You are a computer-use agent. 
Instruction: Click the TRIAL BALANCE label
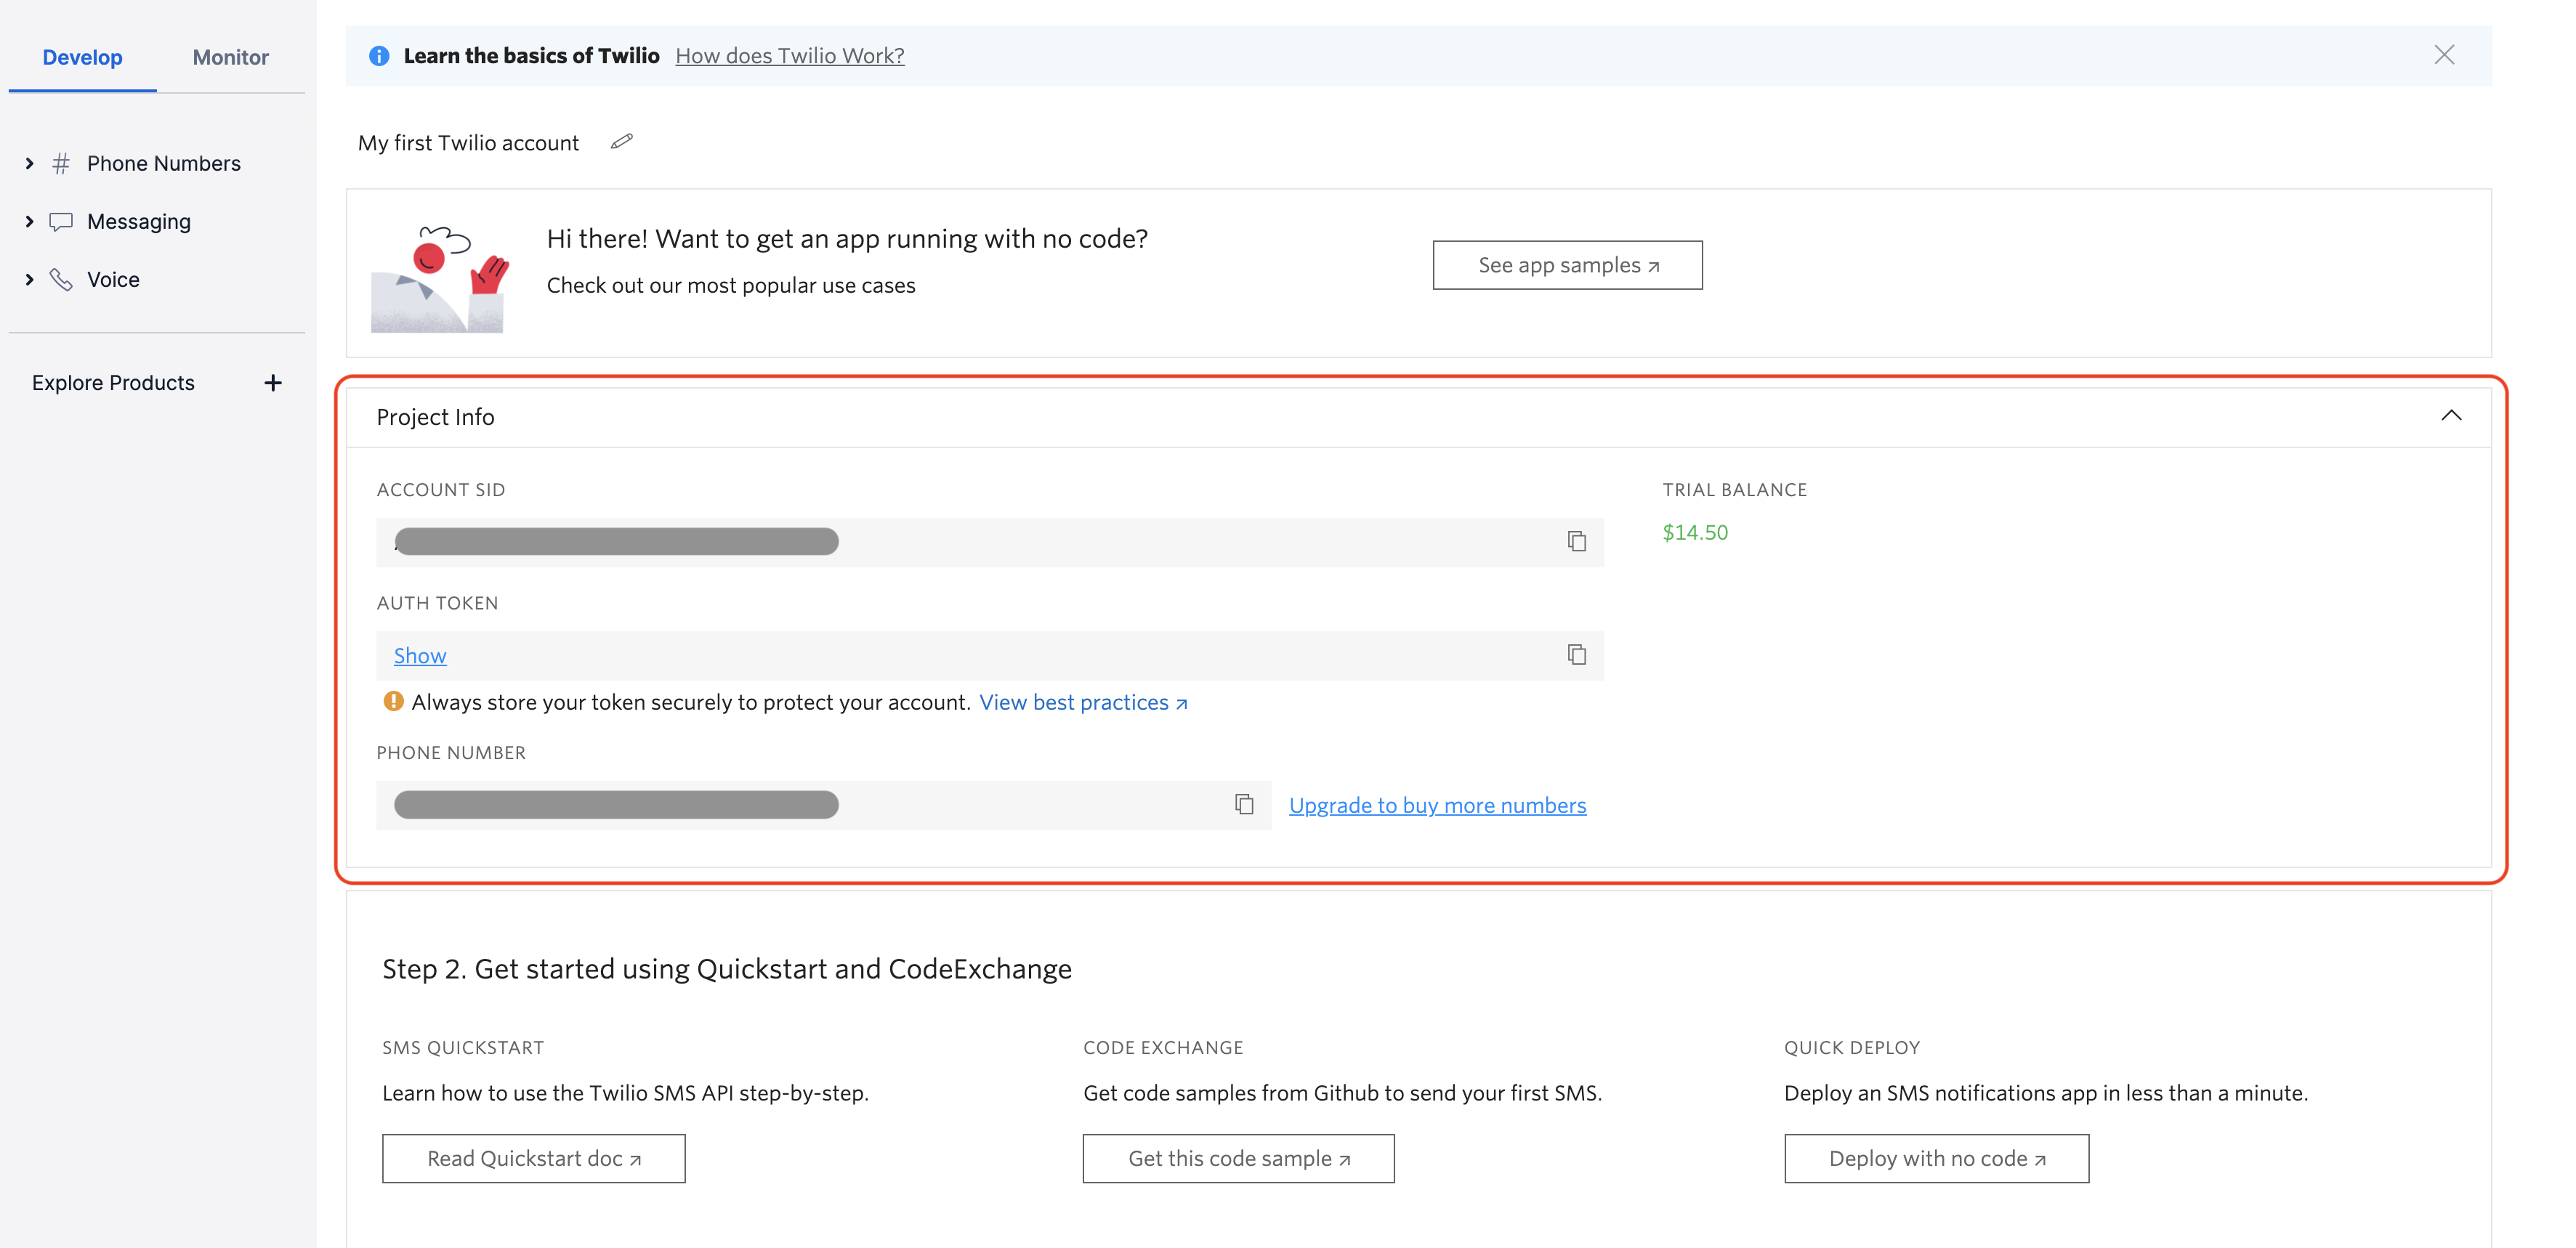pos(1734,489)
